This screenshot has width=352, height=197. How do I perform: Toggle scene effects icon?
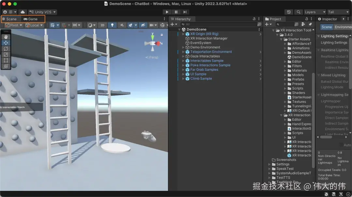[x=130, y=25]
